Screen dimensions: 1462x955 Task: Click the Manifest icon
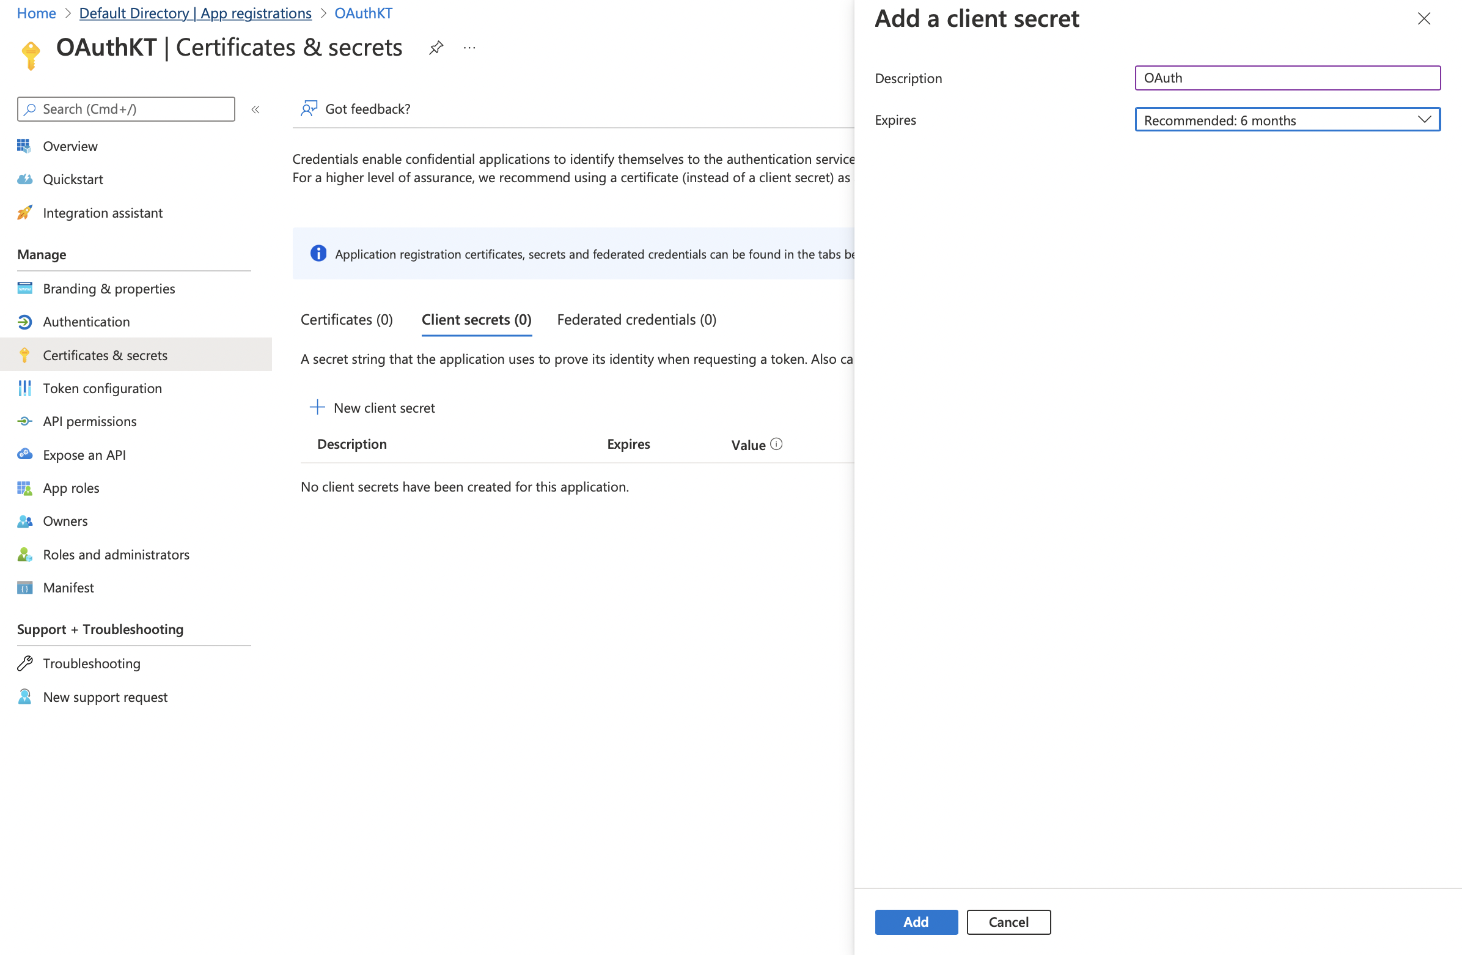click(x=24, y=588)
